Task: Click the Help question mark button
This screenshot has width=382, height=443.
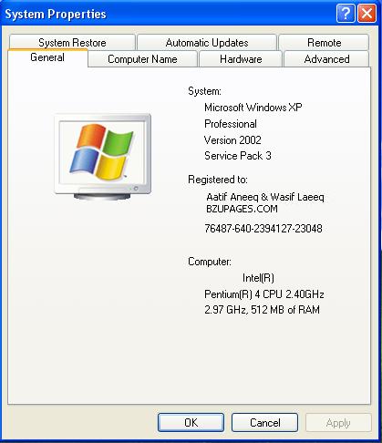Action: [x=346, y=14]
